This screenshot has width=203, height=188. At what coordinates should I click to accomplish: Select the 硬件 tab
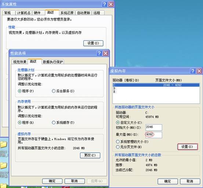click(x=39, y=13)
